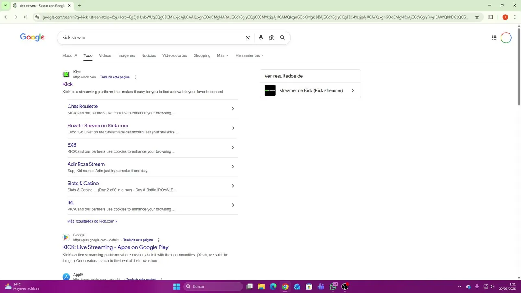The height and width of the screenshot is (293, 521).
Task: Open KICK: Live Streaming Google Play link
Action: (x=115, y=247)
